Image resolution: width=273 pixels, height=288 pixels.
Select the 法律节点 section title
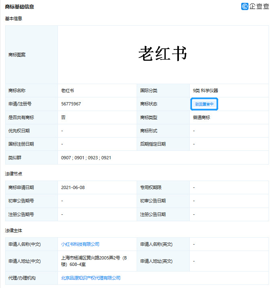pos(14,174)
